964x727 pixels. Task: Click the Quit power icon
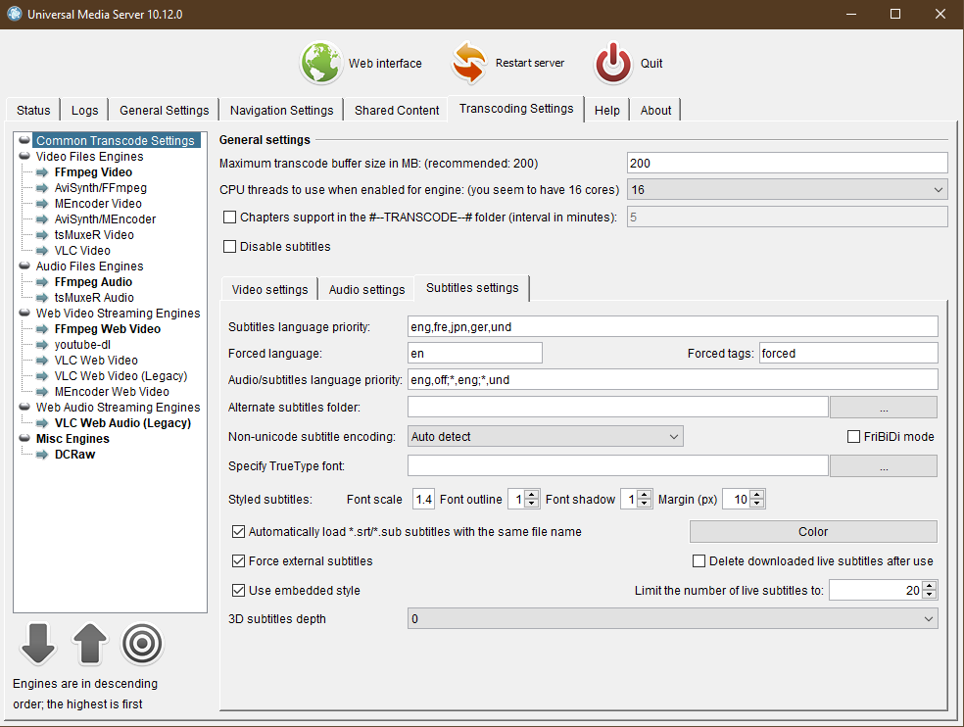613,63
